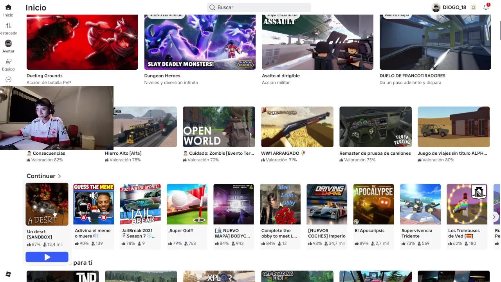
Task: Expand the Continuar section chevron
Action: pyautogui.click(x=59, y=176)
